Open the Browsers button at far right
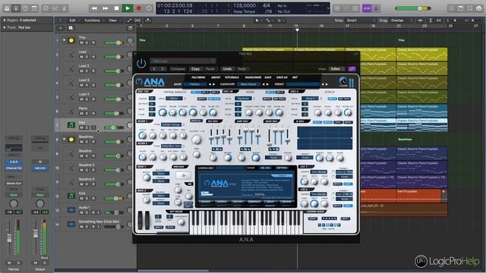This screenshot has height=273, width=486. tap(479, 8)
